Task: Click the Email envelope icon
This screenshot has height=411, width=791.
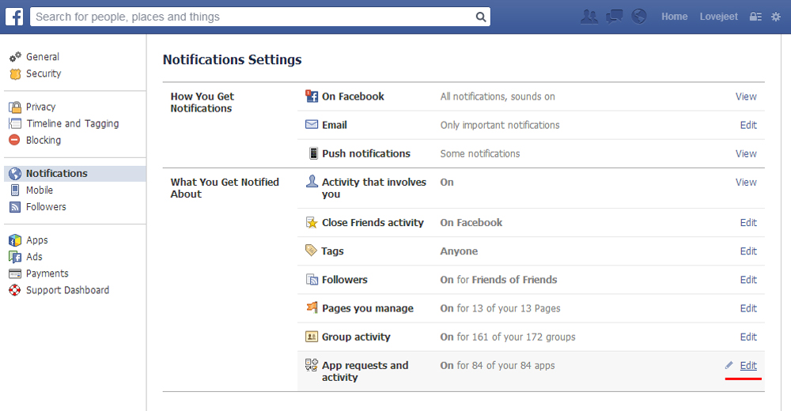Action: pyautogui.click(x=312, y=125)
